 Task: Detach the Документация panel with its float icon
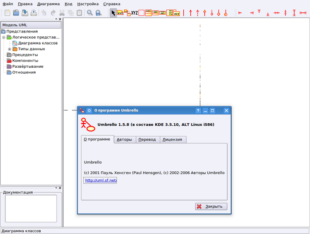56,188
